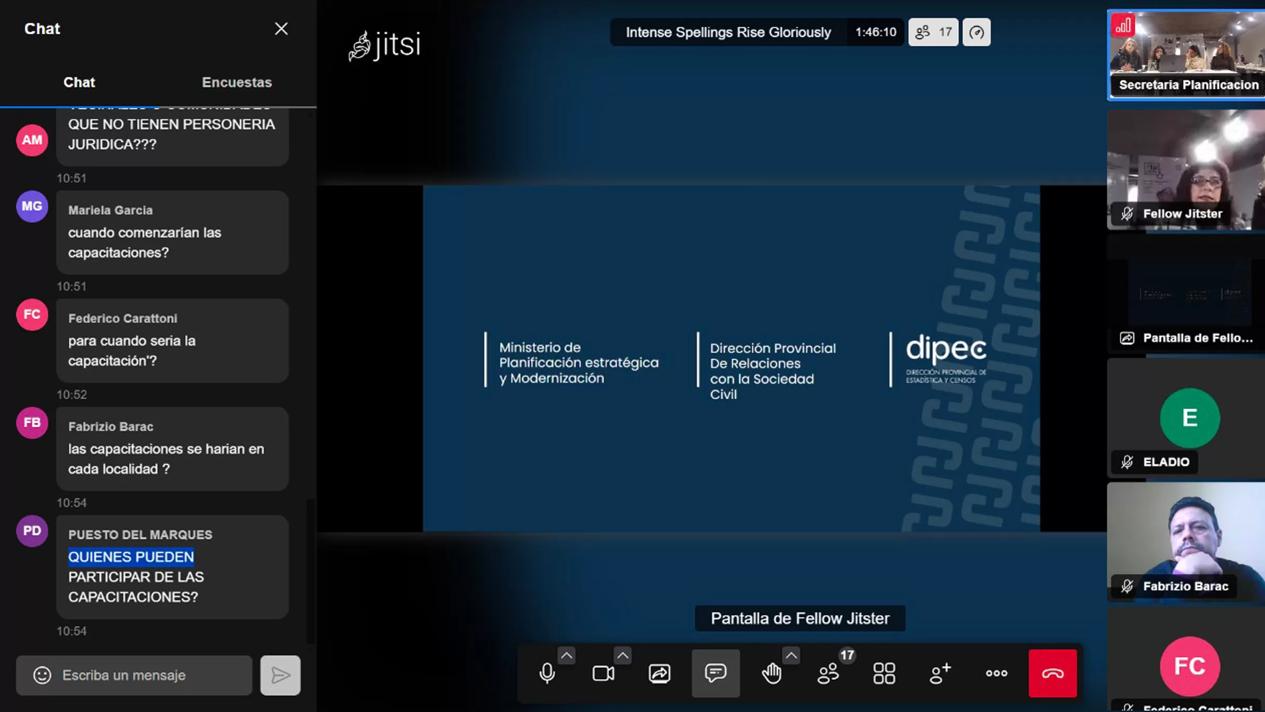This screenshot has height=712, width=1265.
Task: Select Pantalla de Fello... screen share thumbnail
Action: click(1186, 294)
